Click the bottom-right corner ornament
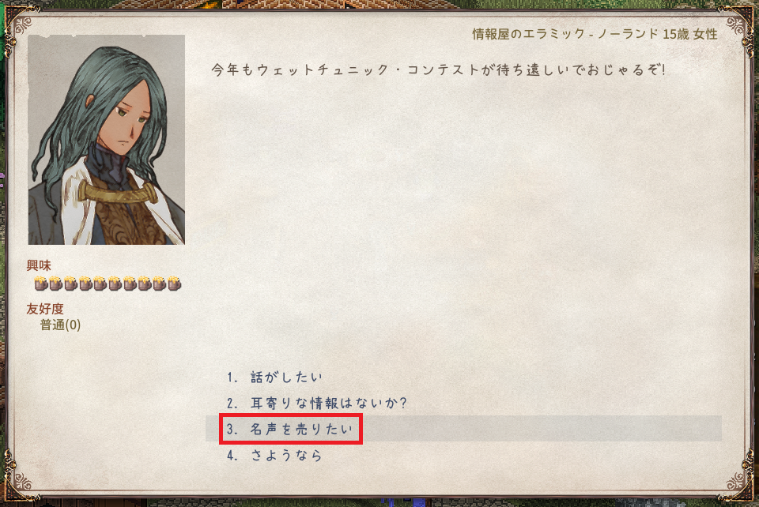 (737, 476)
